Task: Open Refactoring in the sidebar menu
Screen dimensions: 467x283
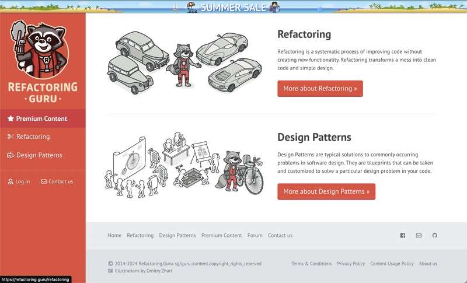Action: click(43, 137)
